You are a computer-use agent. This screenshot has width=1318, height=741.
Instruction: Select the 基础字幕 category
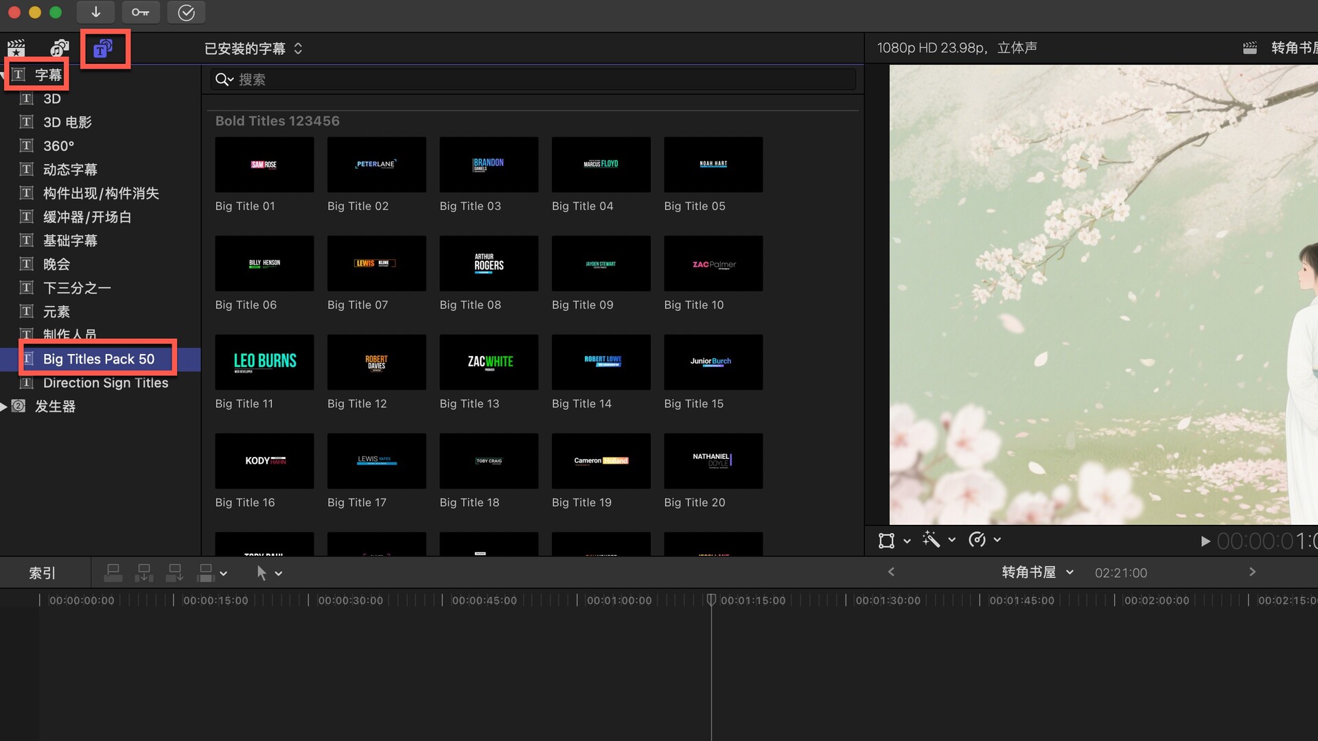[100, 241]
